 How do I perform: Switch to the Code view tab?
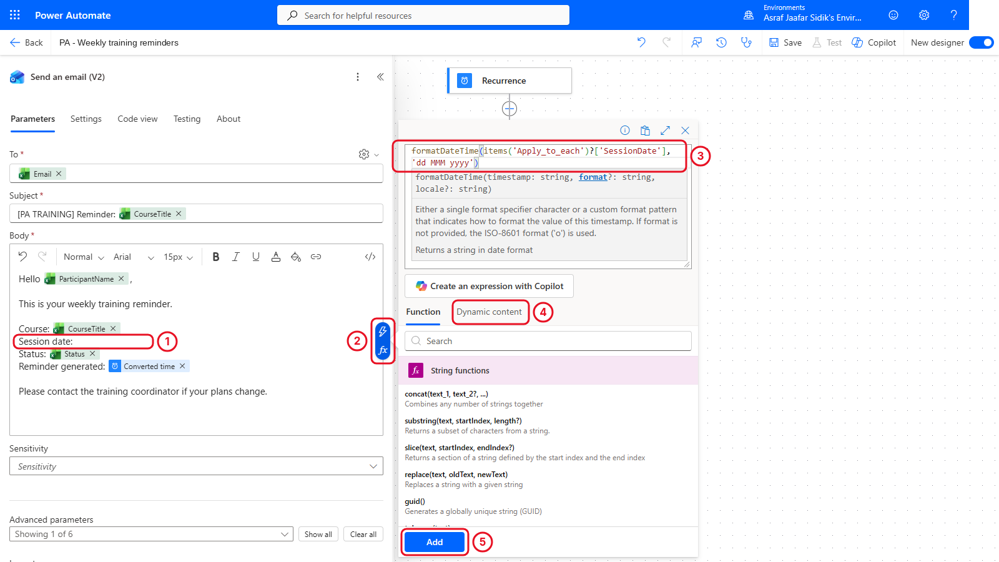pos(137,119)
